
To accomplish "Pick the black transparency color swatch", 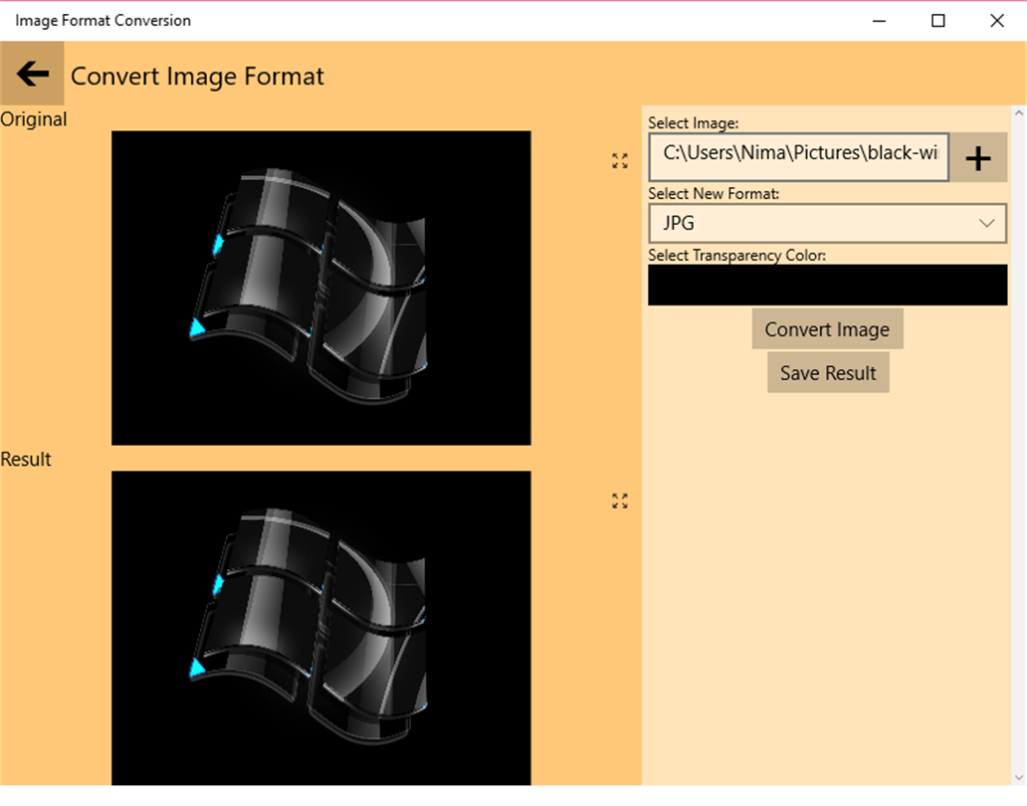I will (x=827, y=285).
